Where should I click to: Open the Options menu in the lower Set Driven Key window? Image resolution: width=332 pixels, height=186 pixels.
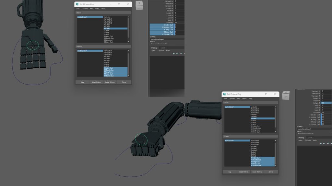(x=232, y=98)
